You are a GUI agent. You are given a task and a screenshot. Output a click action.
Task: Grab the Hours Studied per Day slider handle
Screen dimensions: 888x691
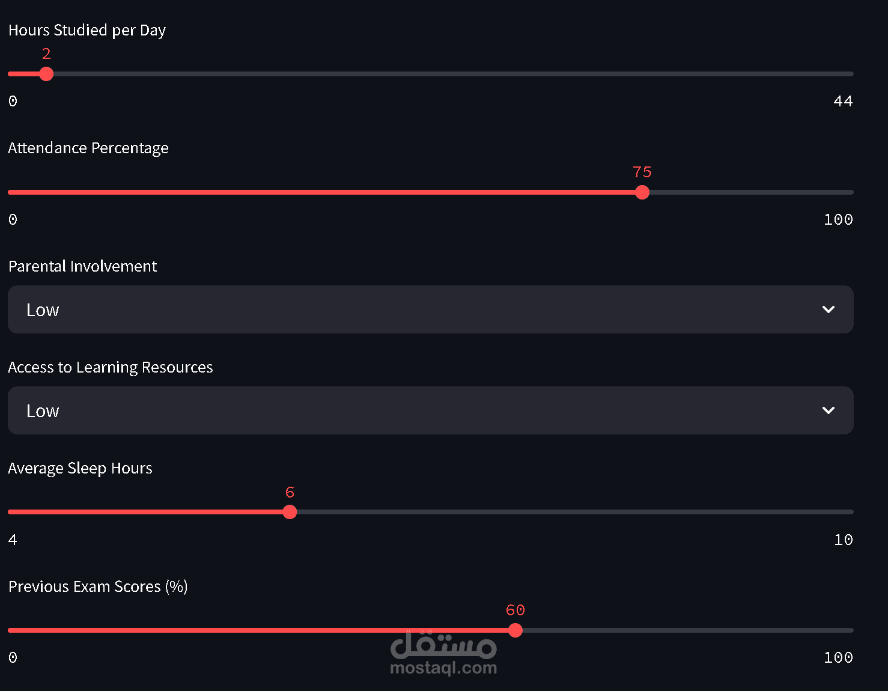point(46,74)
